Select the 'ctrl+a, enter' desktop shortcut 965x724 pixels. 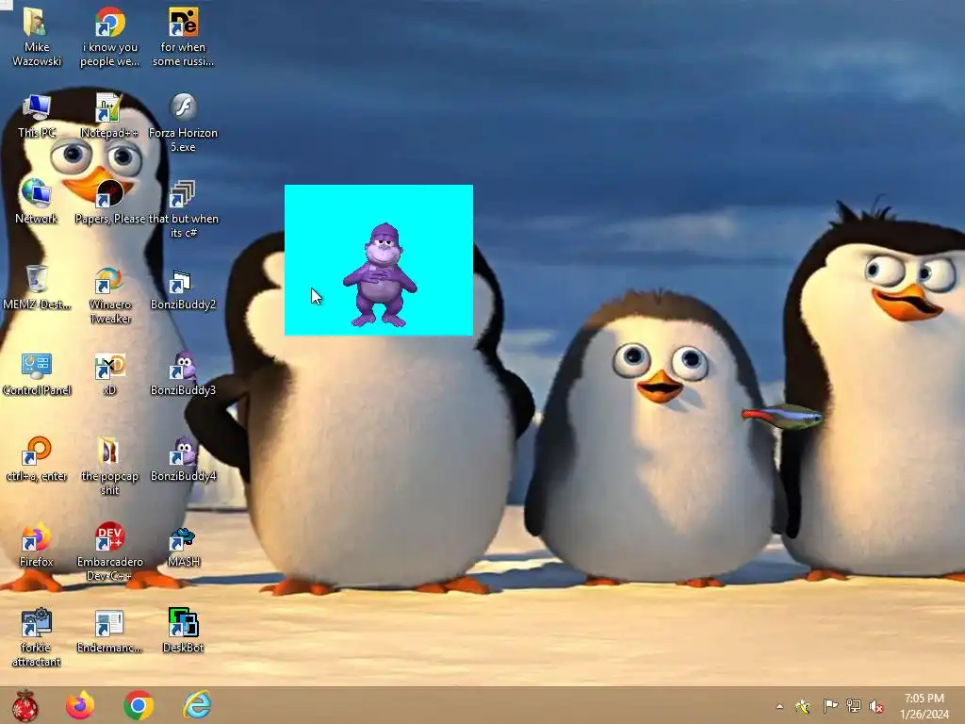point(37,459)
